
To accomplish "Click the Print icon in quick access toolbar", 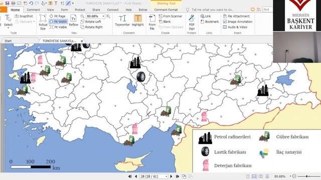I will pyautogui.click(x=14, y=3).
